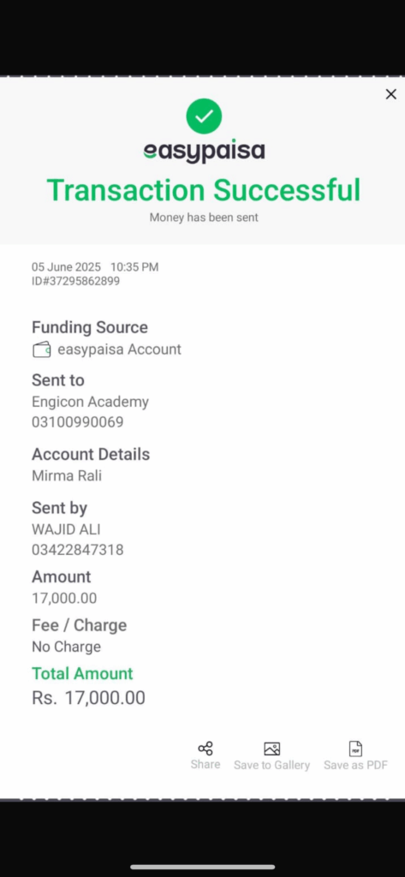405x877 pixels.
Task: Click the green success checkmark icon
Action: tap(204, 116)
